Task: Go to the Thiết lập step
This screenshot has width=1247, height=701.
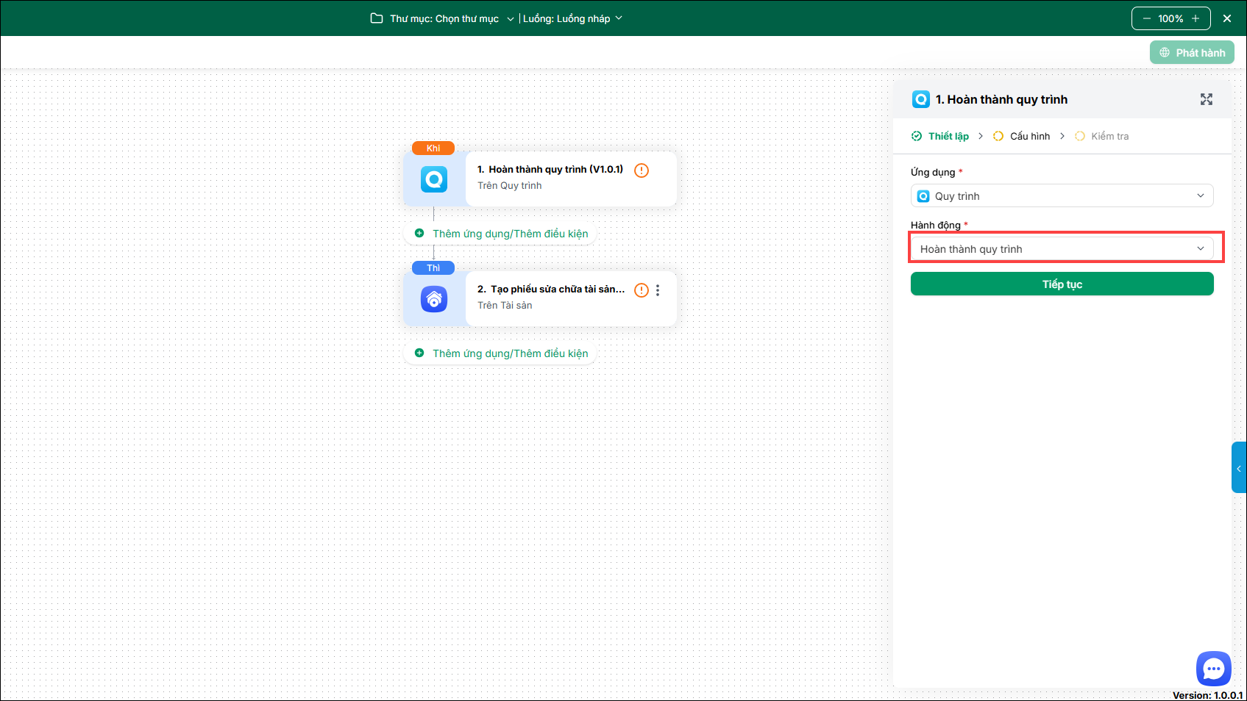Action: pyautogui.click(x=948, y=136)
